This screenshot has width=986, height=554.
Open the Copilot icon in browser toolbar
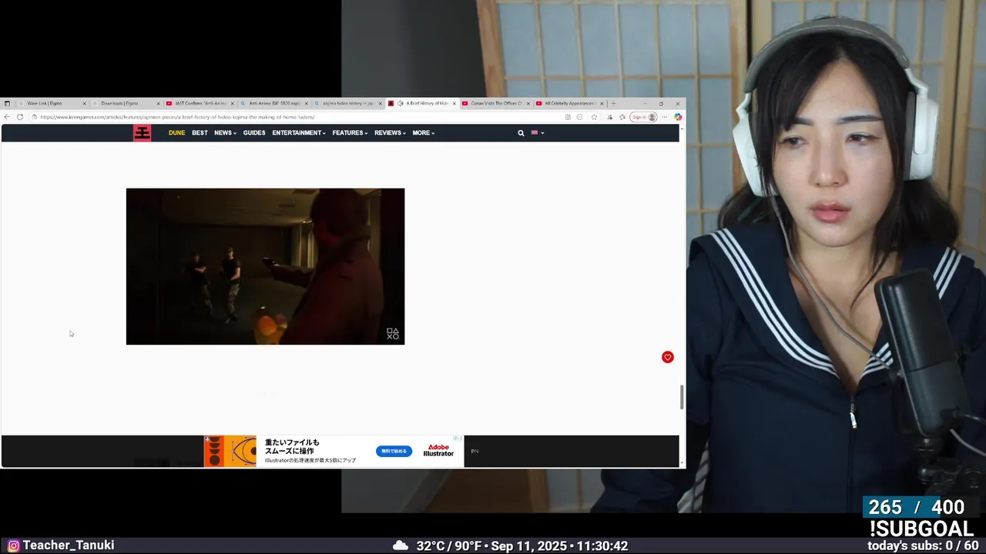[x=678, y=117]
